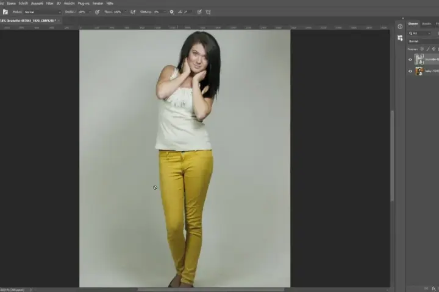
Task: Select the brunette document tab
Action: [x=28, y=21]
